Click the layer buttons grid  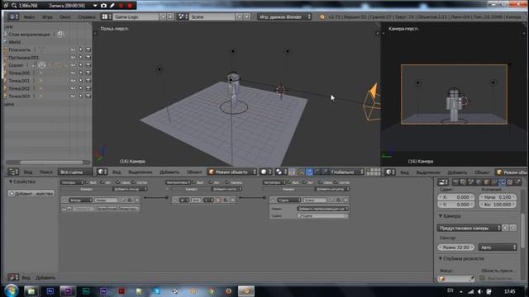point(374,172)
